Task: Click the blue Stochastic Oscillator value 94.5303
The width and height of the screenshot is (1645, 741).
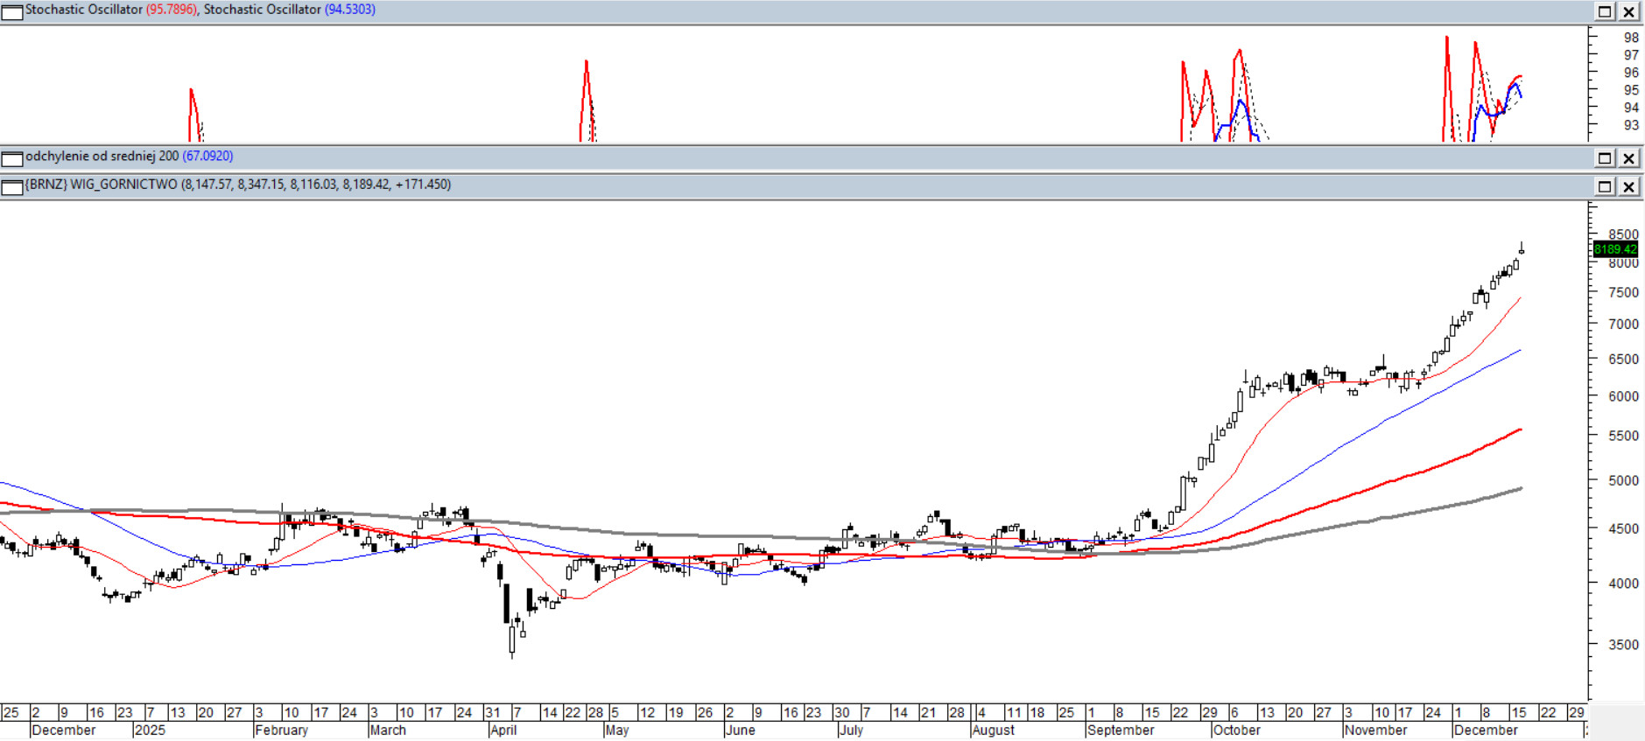Action: point(349,10)
